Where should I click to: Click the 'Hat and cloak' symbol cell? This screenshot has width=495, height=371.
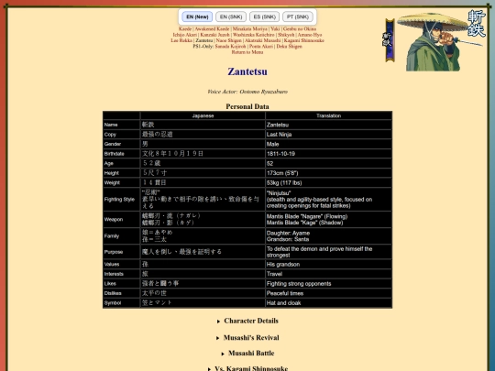pyautogui.click(x=329, y=303)
